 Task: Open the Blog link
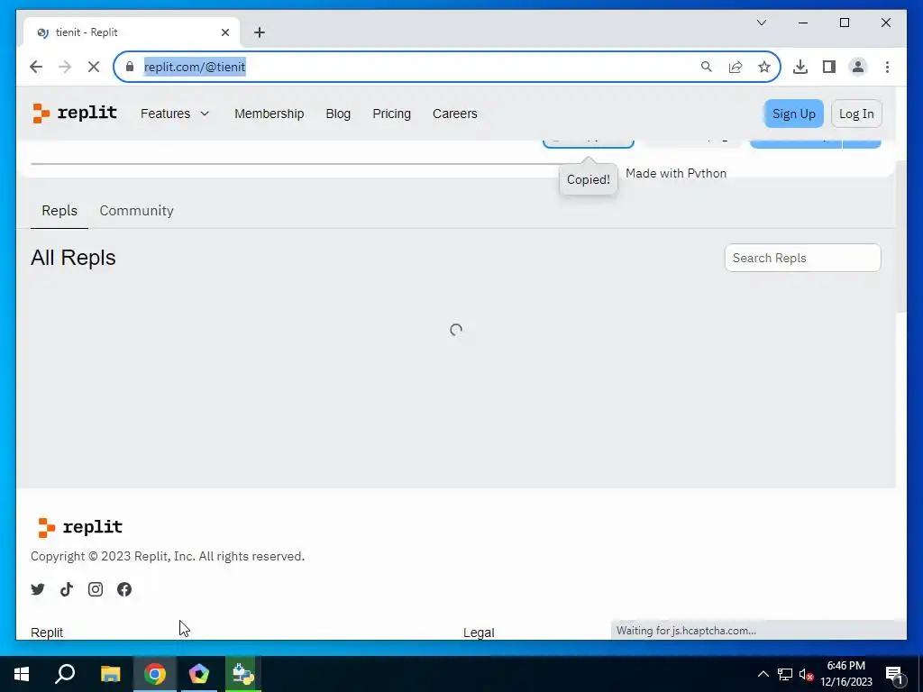click(338, 114)
